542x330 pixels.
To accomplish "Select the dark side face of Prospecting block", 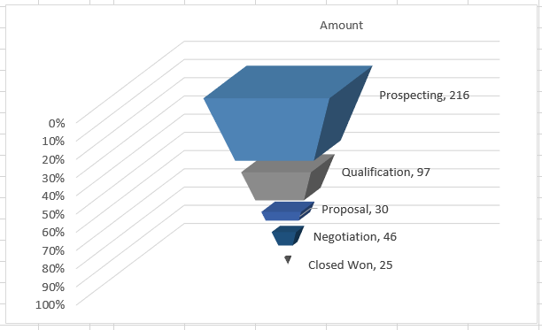I will tap(340, 114).
